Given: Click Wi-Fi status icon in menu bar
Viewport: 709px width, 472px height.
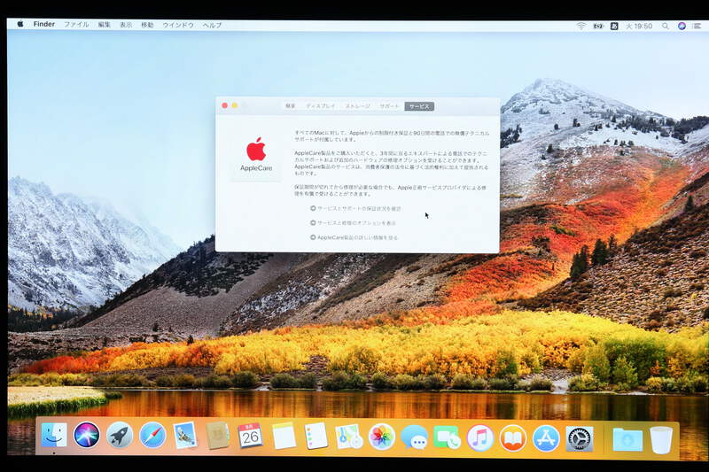Looking at the screenshot, I should point(581,27).
